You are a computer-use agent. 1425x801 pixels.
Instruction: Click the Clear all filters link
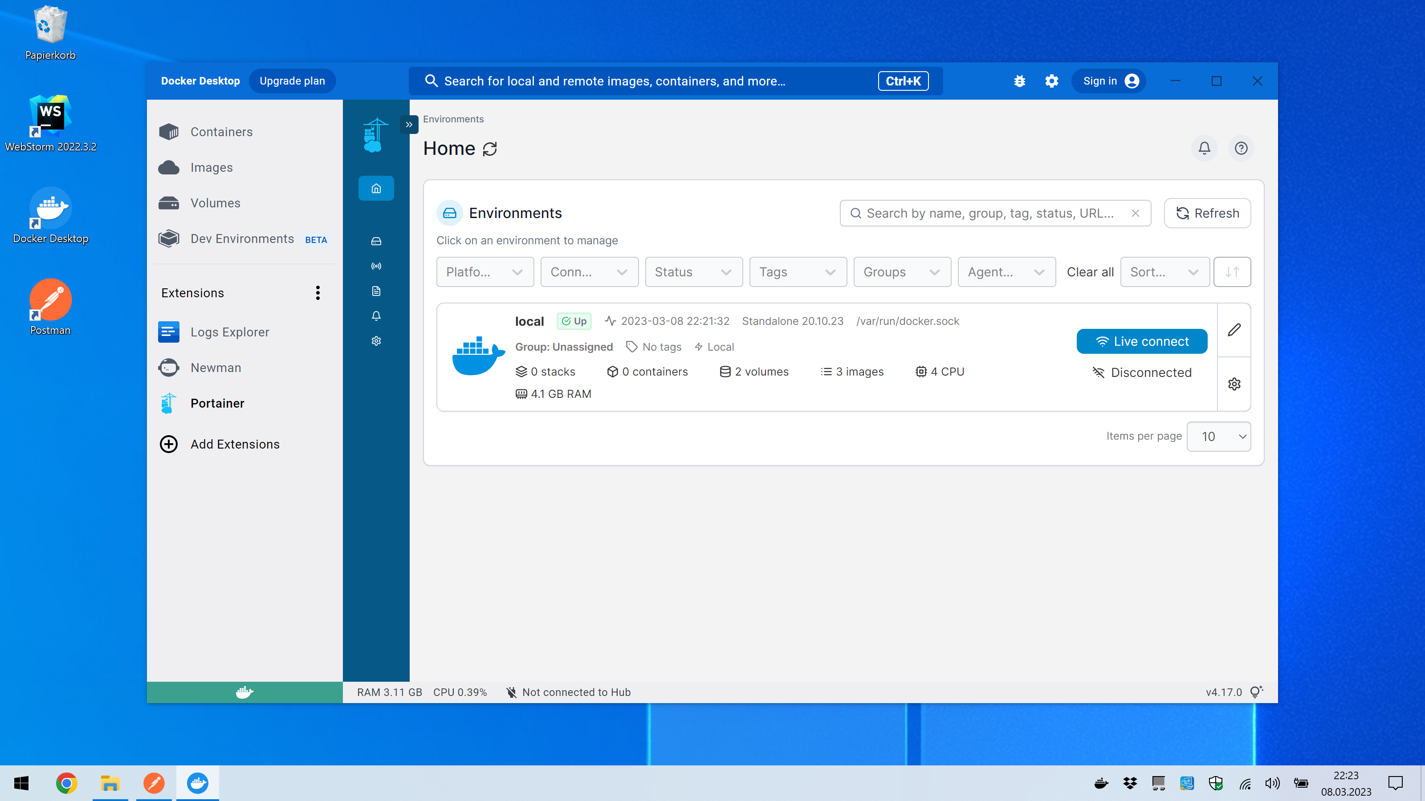point(1089,272)
